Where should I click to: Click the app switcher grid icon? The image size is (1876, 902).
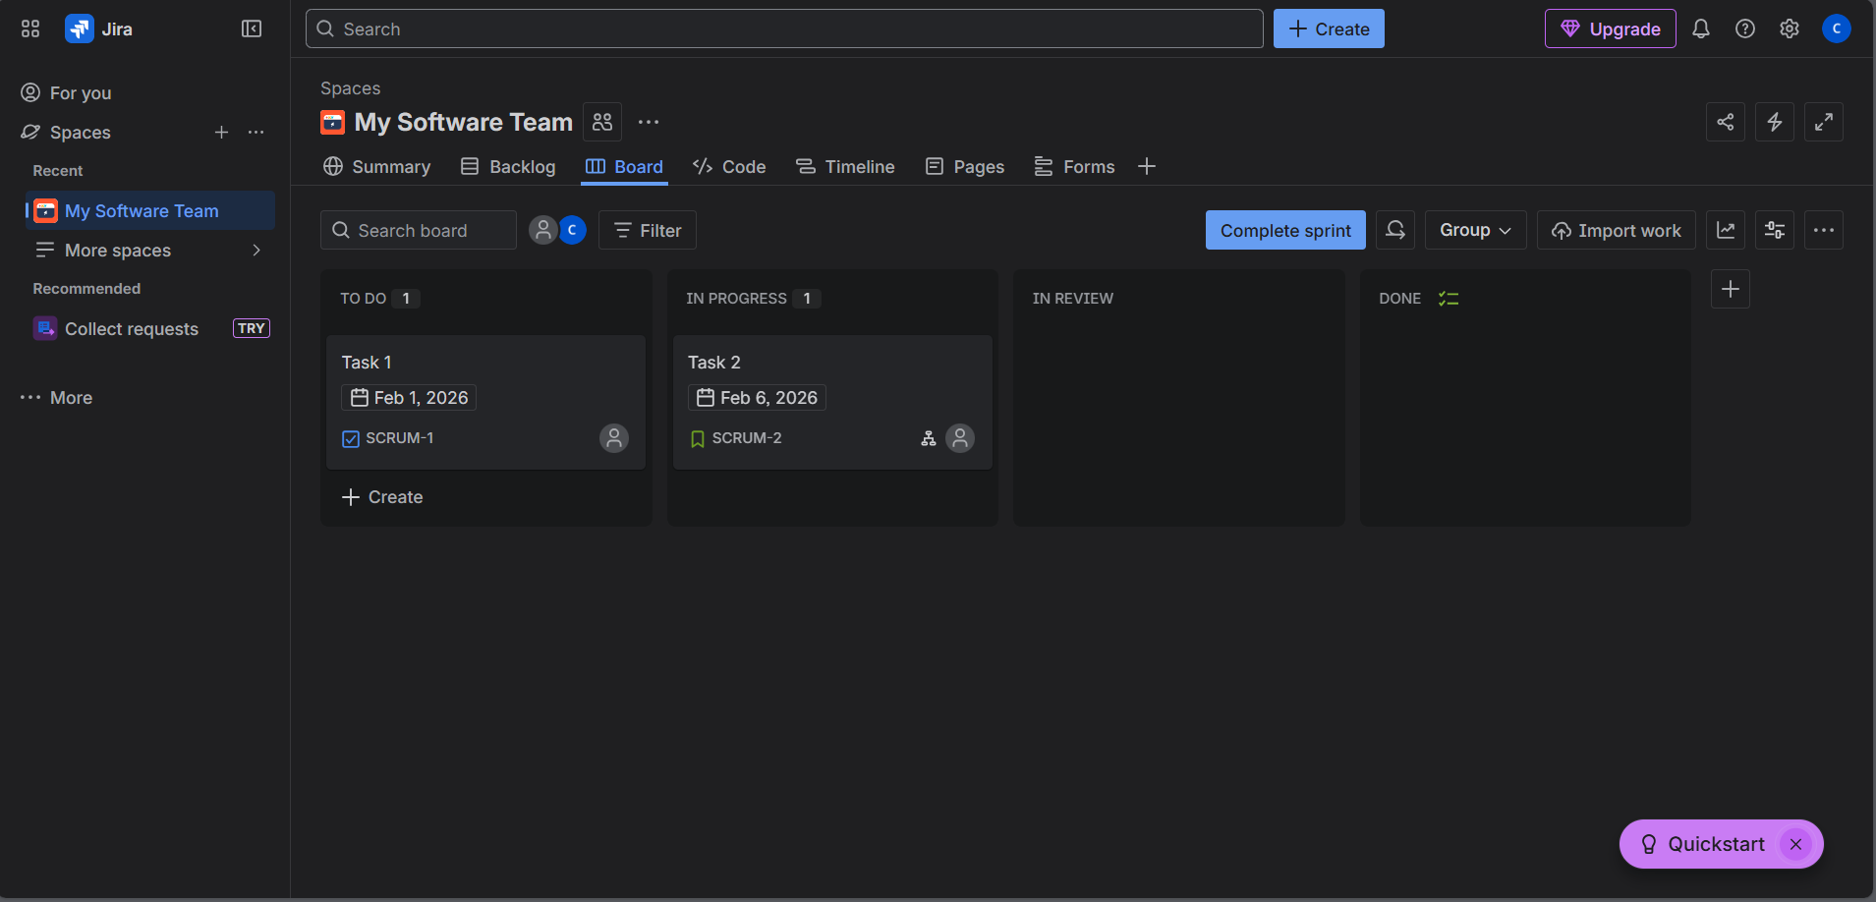pyautogui.click(x=30, y=29)
